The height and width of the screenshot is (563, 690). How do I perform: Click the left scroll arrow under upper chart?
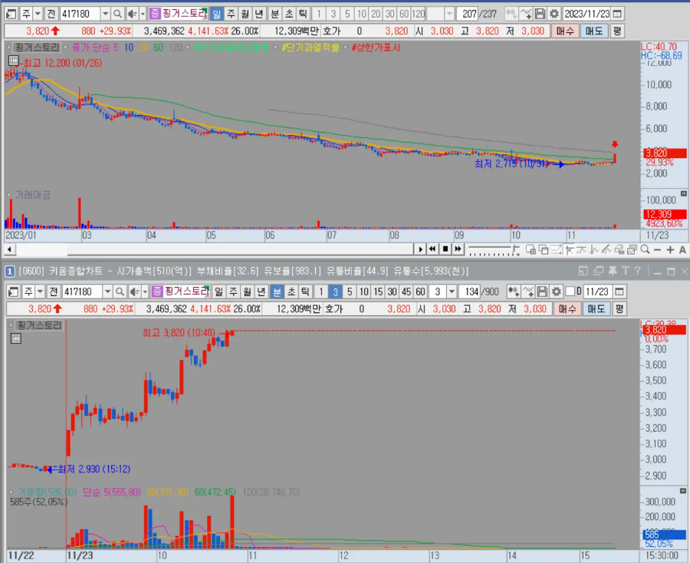tap(9, 249)
